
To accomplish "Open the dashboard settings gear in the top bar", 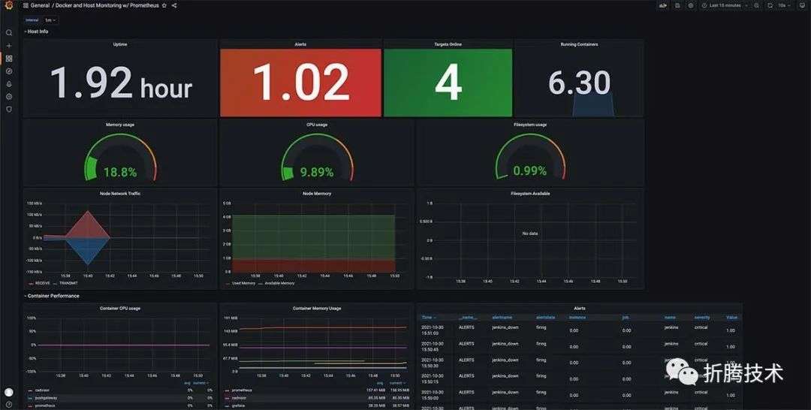I will 691,5.
